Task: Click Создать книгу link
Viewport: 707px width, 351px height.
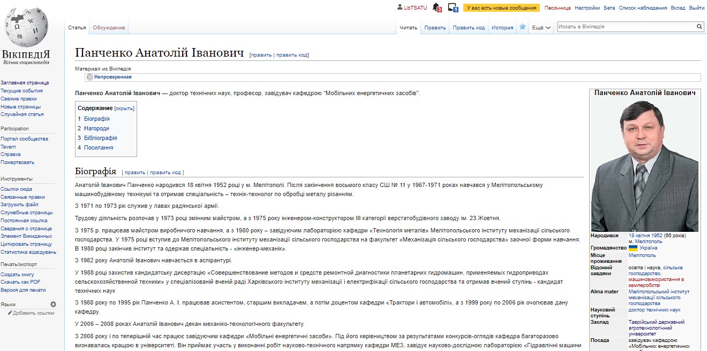Action: (x=18, y=275)
